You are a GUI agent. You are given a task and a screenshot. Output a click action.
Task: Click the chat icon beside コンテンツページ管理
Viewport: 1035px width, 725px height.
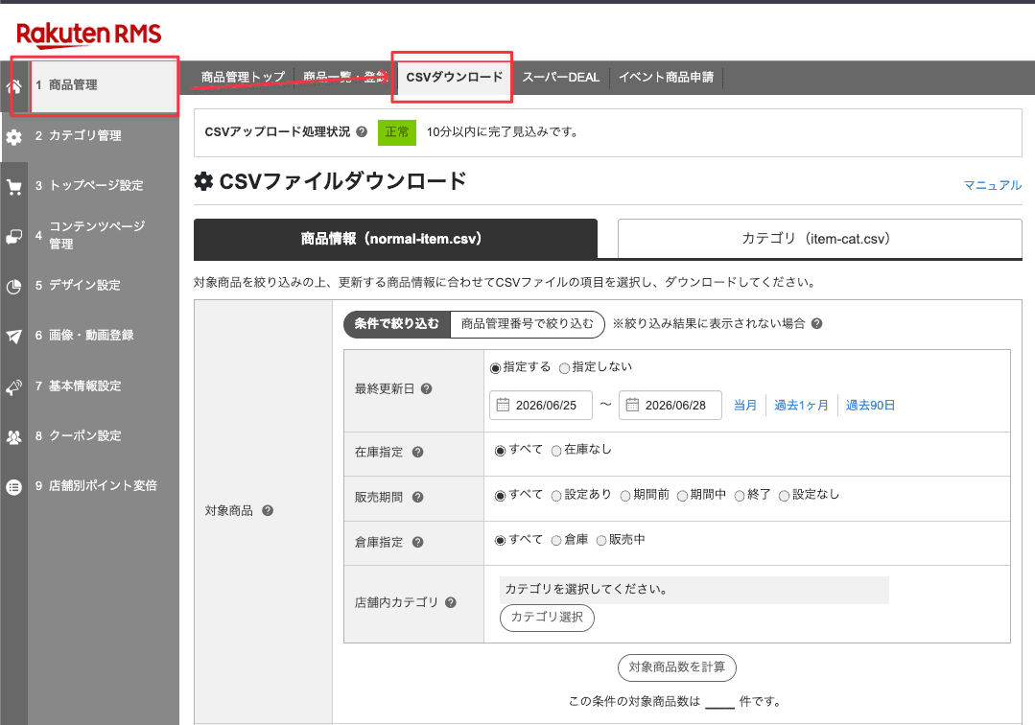pyautogui.click(x=13, y=236)
